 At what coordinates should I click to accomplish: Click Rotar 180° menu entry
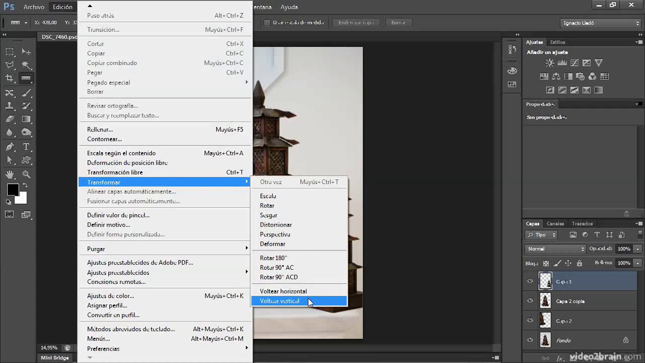point(273,258)
